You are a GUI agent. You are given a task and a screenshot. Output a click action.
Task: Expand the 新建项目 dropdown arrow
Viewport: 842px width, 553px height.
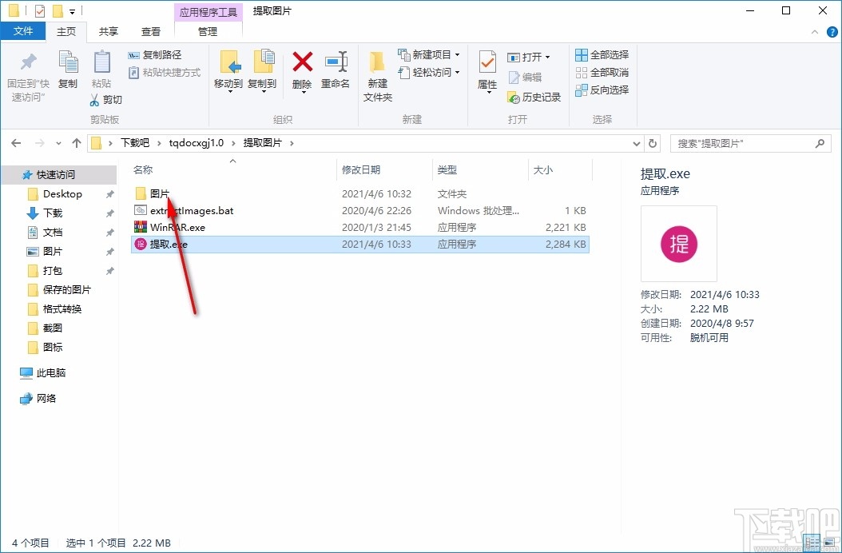[x=458, y=54]
